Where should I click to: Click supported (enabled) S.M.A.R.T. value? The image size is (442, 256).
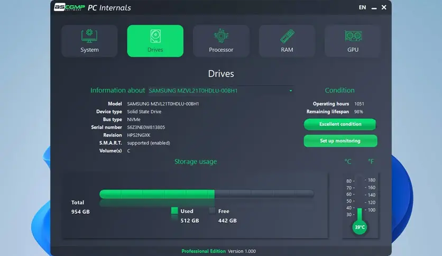coord(149,143)
